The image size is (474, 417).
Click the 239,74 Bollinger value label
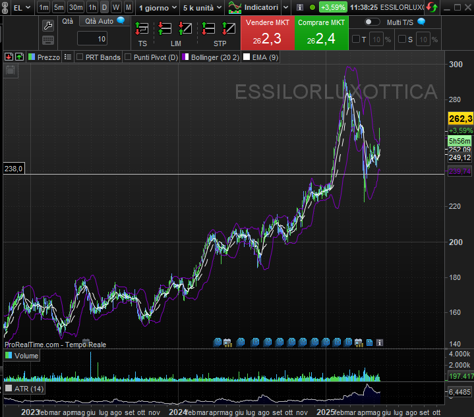click(x=459, y=171)
